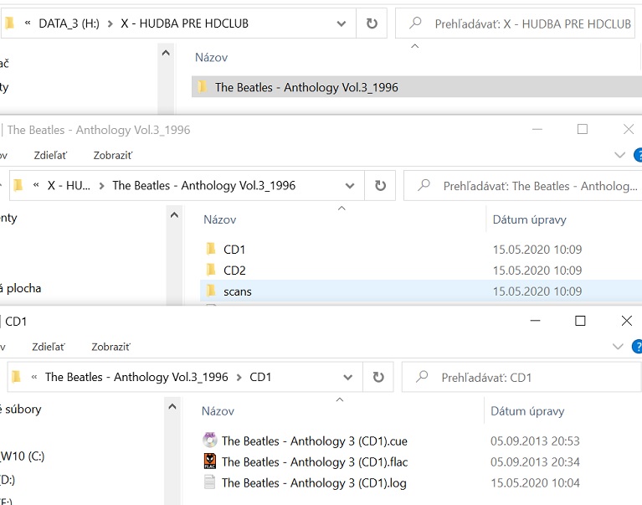Viewport: 642px width, 505px height.
Task: Select The Beatles - Anthology 3 (CD1).cue file
Action: 315,441
